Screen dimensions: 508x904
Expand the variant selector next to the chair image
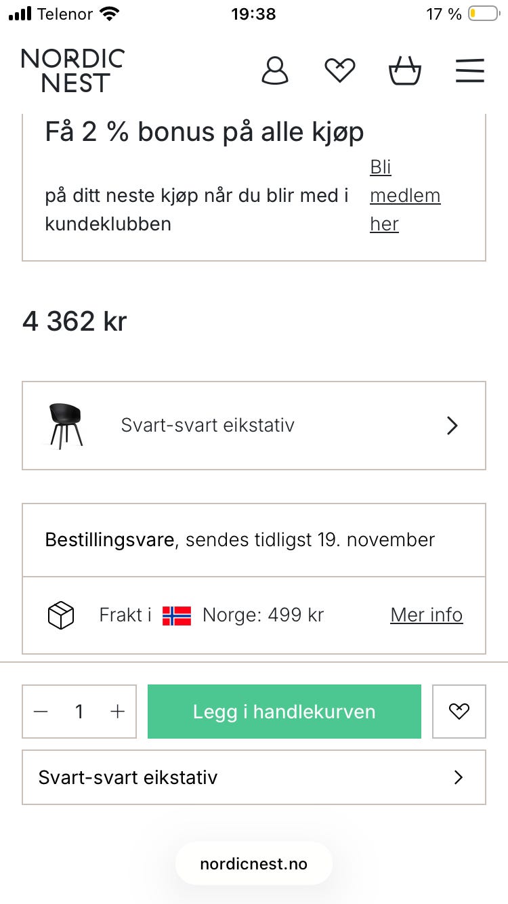[254, 426]
